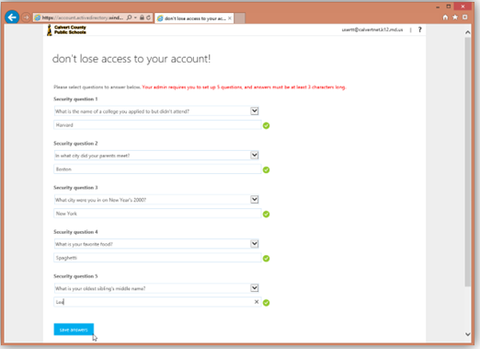This screenshot has height=349, width=480.
Task: Click the refresh icon in address bar
Action: click(149, 17)
